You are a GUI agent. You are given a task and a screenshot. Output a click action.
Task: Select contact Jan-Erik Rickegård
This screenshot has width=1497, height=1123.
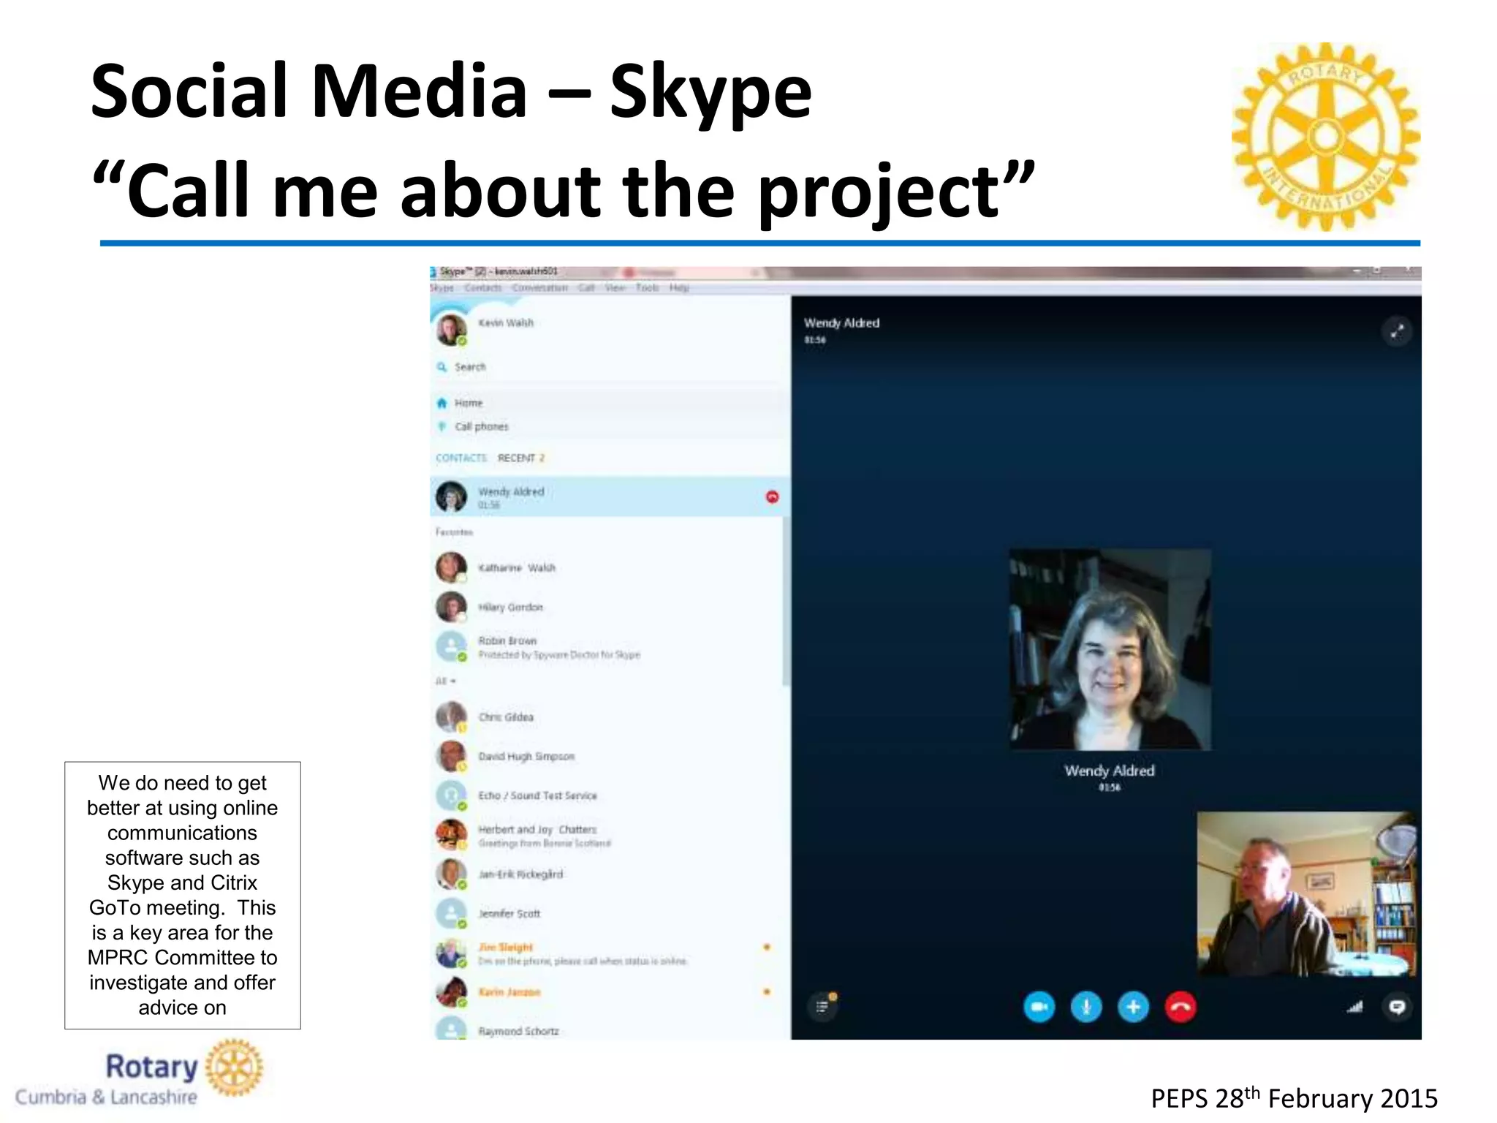pyautogui.click(x=610, y=874)
